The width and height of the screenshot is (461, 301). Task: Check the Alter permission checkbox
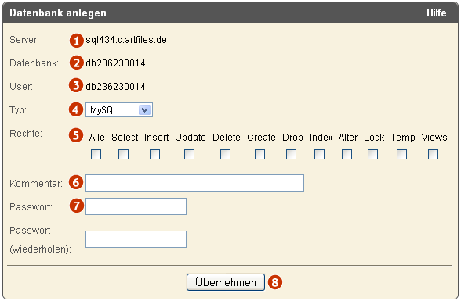347,155
